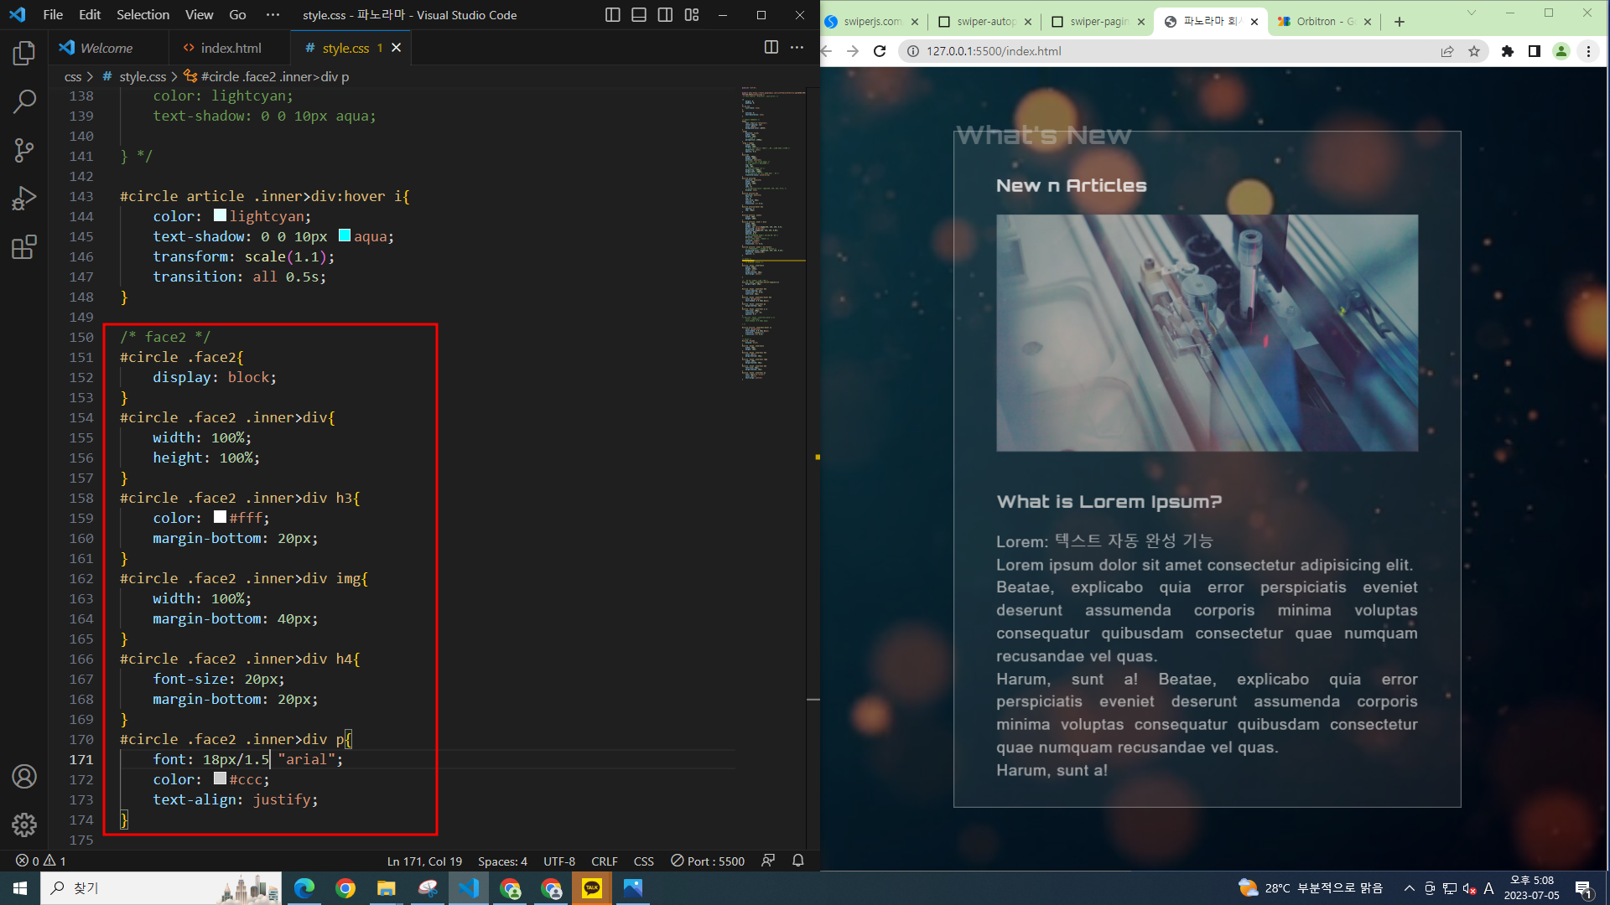Open the Search view icon

point(24,102)
